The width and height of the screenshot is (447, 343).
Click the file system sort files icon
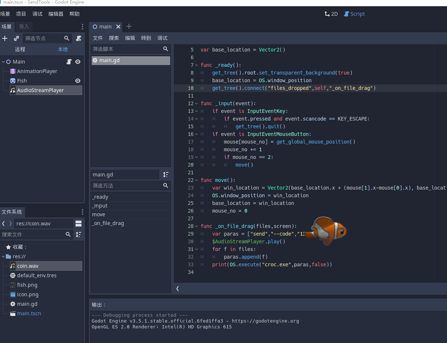pos(79,235)
